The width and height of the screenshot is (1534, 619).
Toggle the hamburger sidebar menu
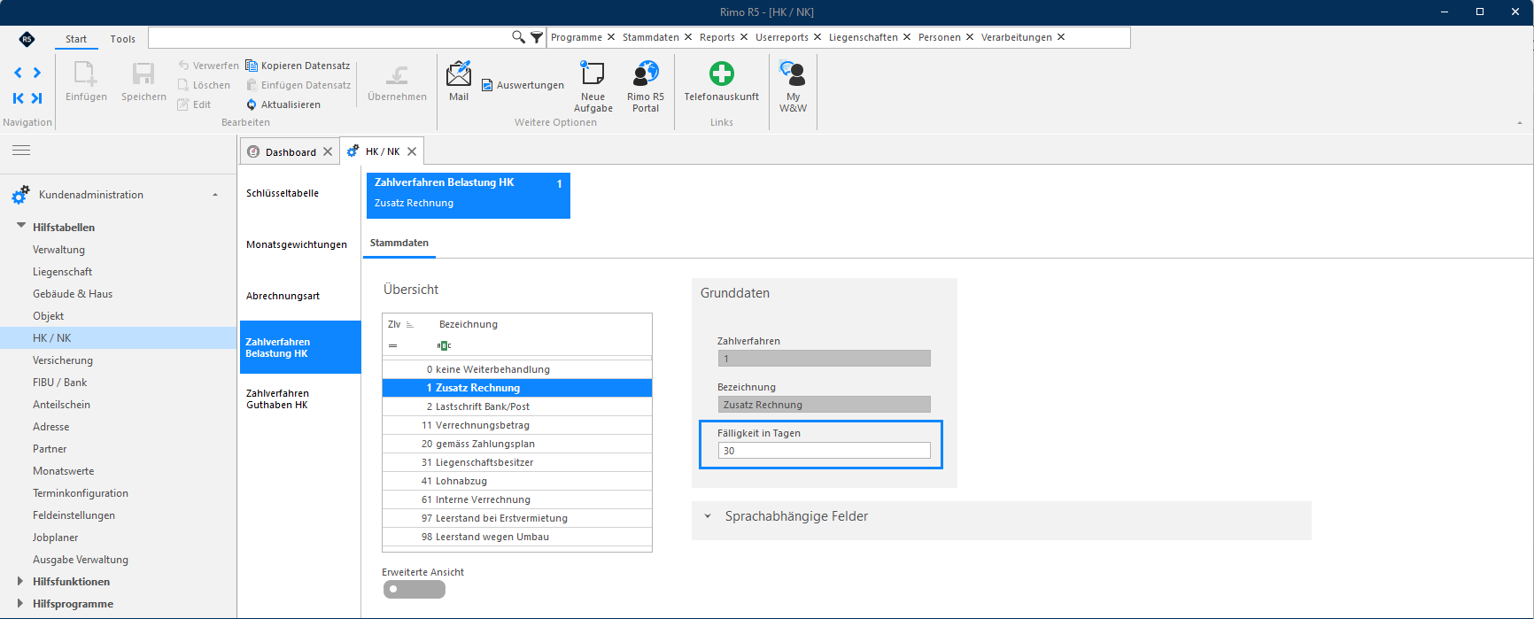pos(21,151)
